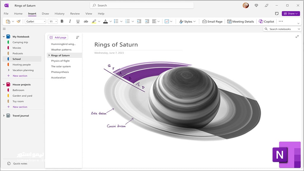Click the Add page button

click(x=58, y=37)
